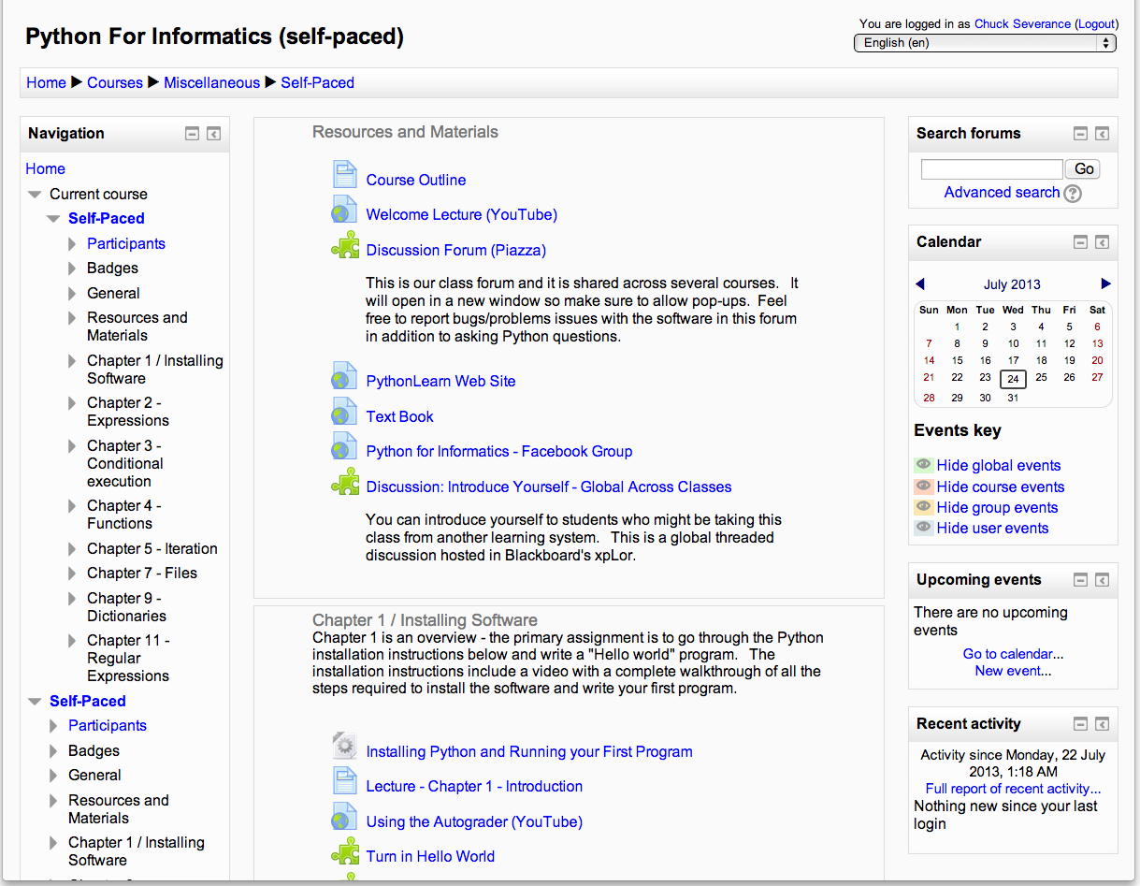1140x886 pixels.
Task: Open Courses in the breadcrumb trail
Action: [x=115, y=82]
